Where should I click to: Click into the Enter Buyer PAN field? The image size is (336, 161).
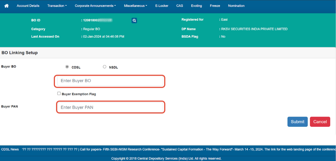[x=110, y=108]
